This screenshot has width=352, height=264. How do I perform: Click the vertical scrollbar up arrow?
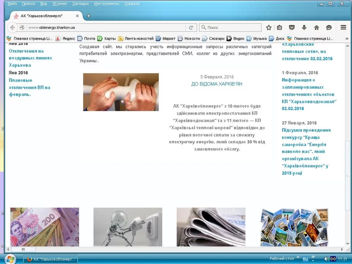tap(347, 45)
